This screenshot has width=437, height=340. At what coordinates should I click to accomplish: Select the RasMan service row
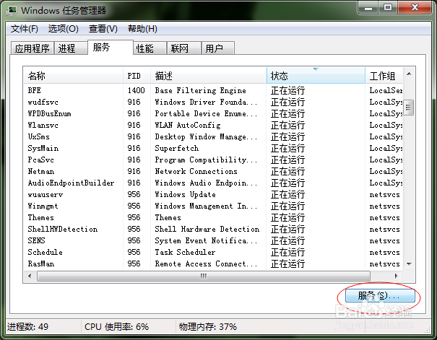(x=213, y=263)
